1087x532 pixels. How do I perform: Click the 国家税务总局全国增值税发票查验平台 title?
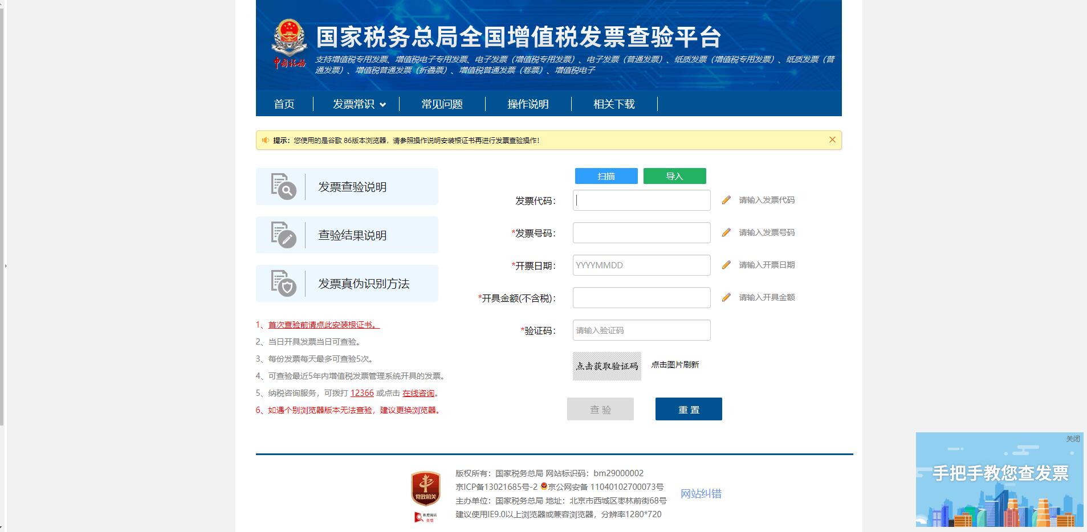point(519,37)
